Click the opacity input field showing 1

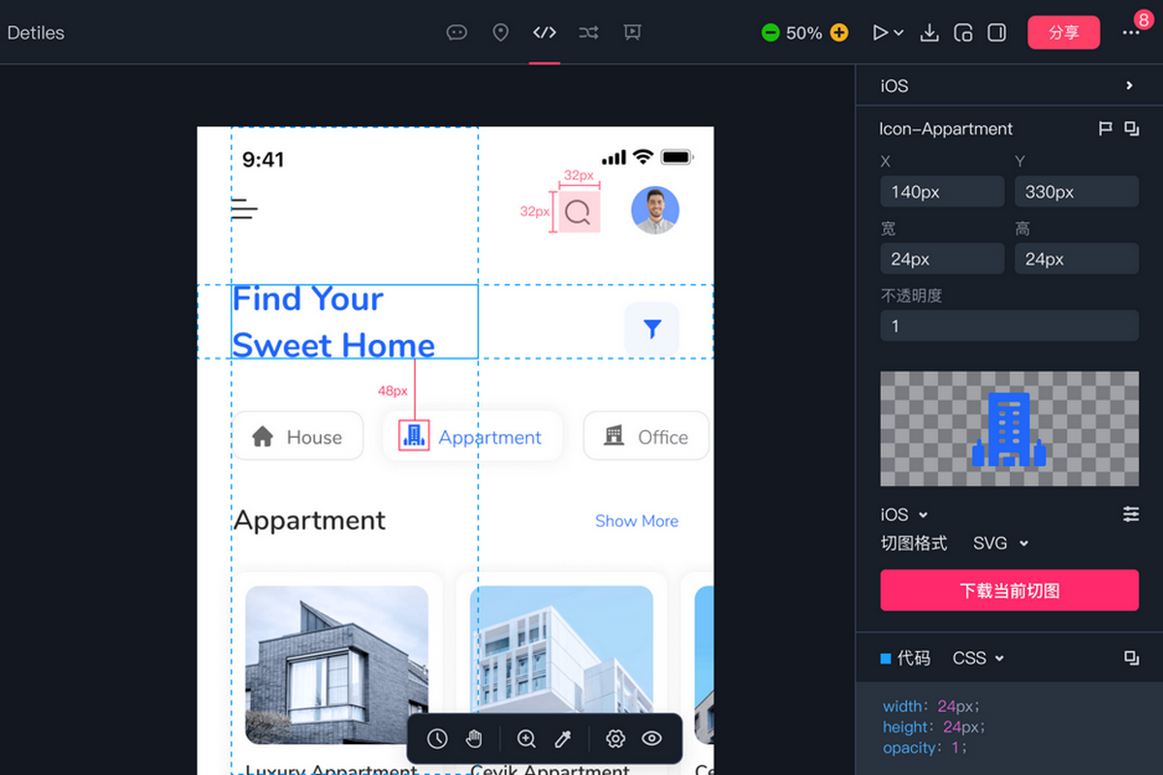click(1009, 326)
